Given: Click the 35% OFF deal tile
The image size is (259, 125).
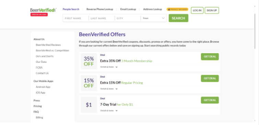Looking at the screenshot, I should coord(89,61).
